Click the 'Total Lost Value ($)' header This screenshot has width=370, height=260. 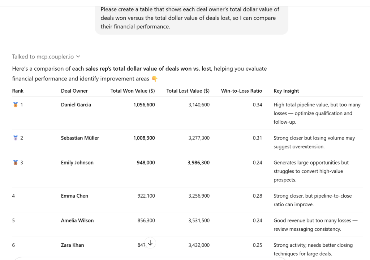coord(188,91)
